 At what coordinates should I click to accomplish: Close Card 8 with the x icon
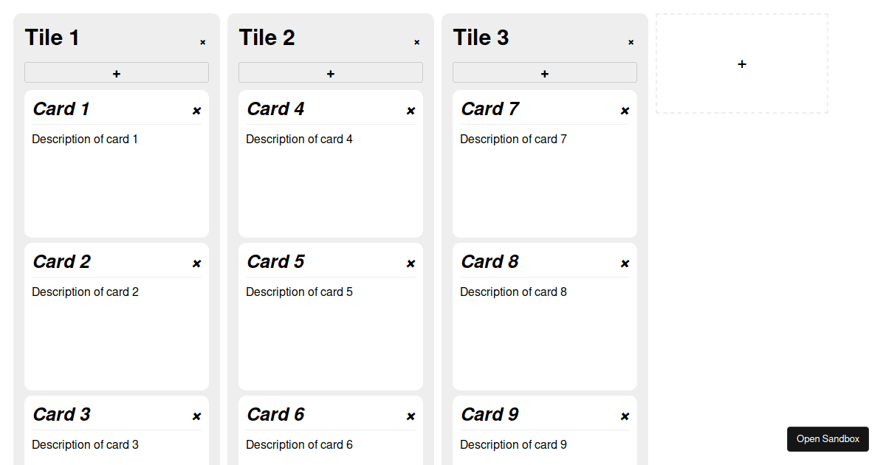(625, 263)
